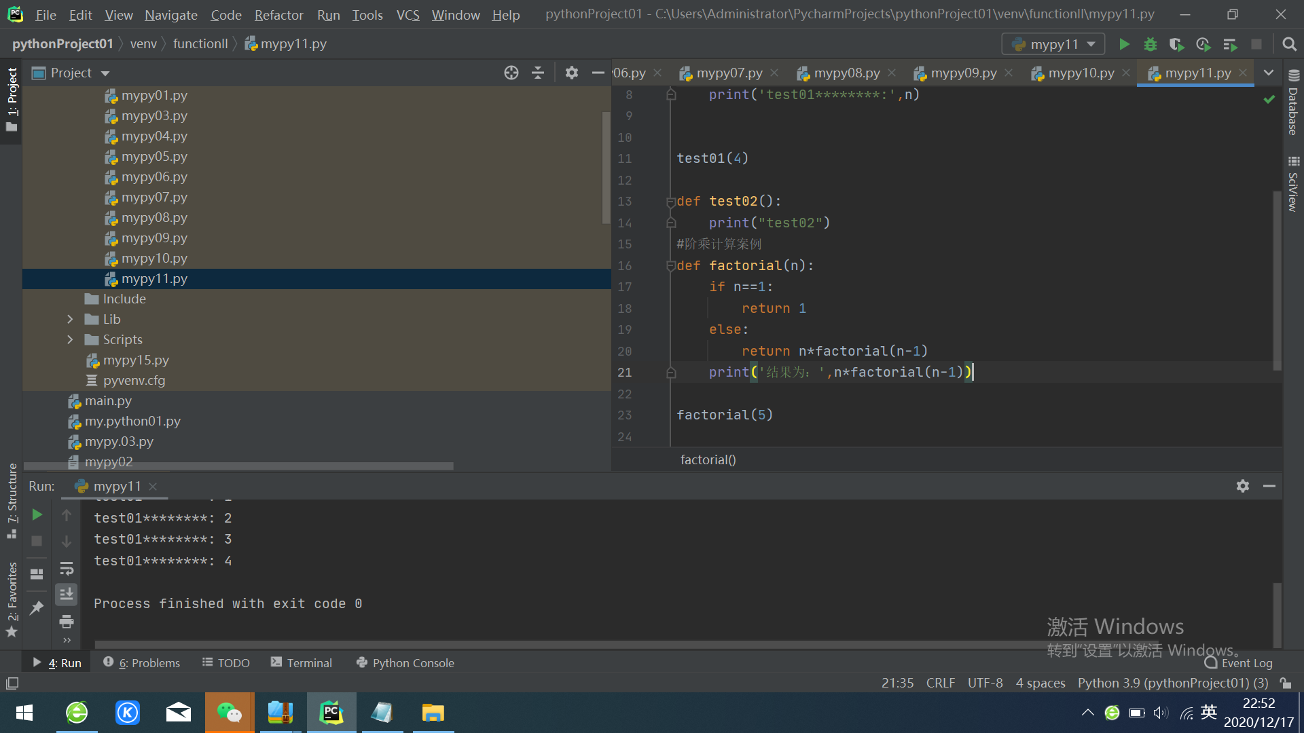Viewport: 1304px width, 733px height.
Task: Pin the Run tab with the pin icon
Action: pyautogui.click(x=37, y=607)
